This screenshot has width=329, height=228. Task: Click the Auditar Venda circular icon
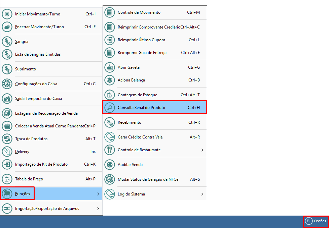click(110, 165)
